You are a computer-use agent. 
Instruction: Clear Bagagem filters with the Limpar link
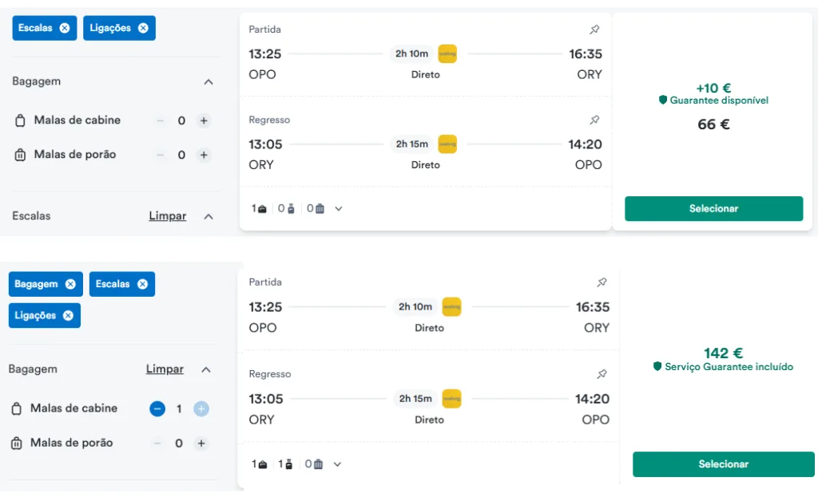(x=165, y=369)
